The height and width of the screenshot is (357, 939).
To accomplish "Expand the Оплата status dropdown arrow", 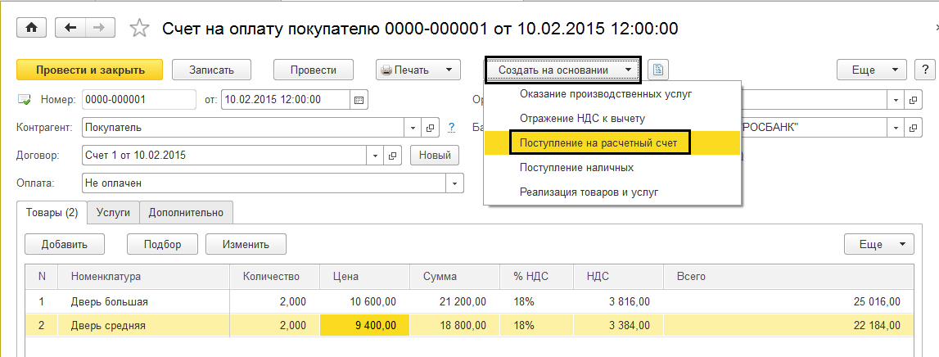I will coord(455,183).
